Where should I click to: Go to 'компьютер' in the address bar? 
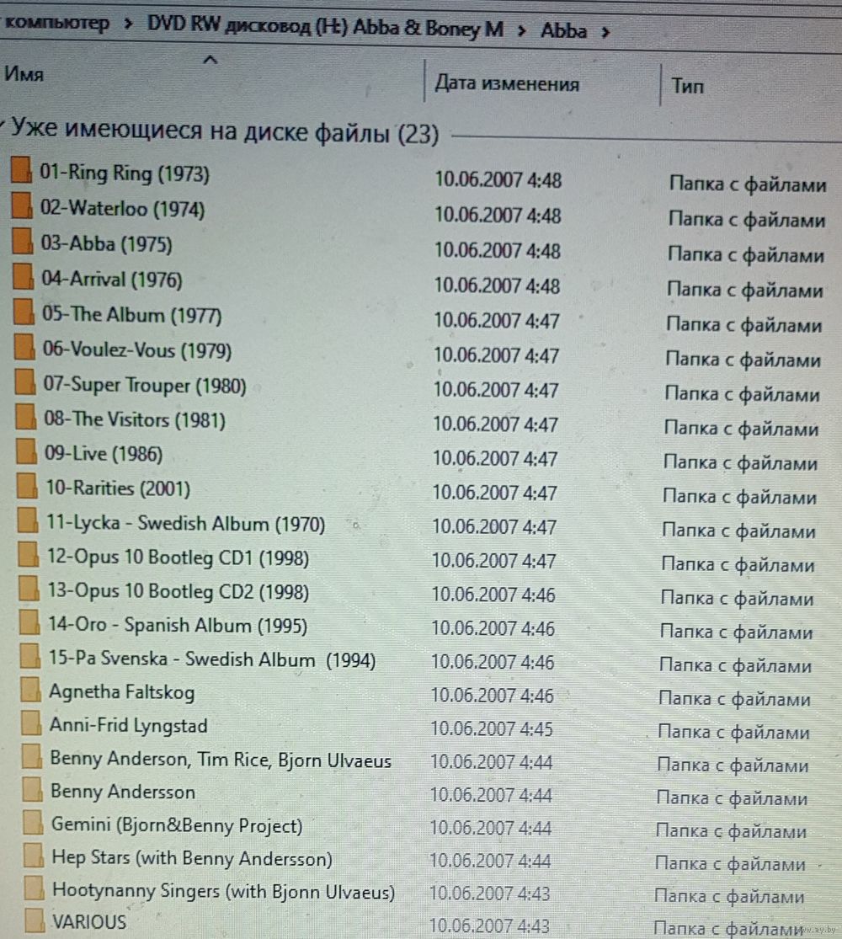coord(57,24)
